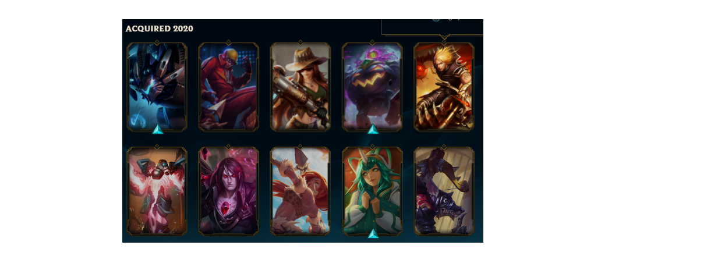Select the cowgirl with large gun skin
This screenshot has width=725, height=277.
300,87
